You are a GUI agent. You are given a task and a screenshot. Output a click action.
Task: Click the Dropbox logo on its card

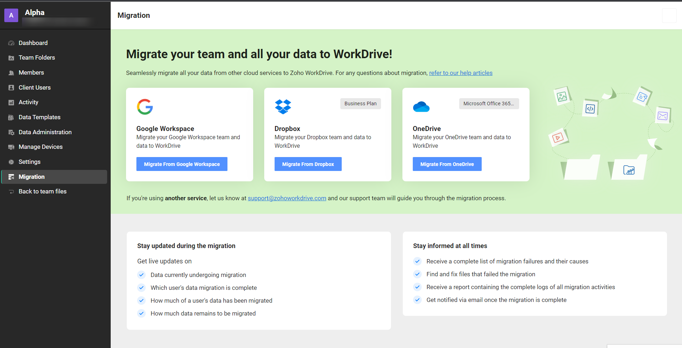[283, 107]
